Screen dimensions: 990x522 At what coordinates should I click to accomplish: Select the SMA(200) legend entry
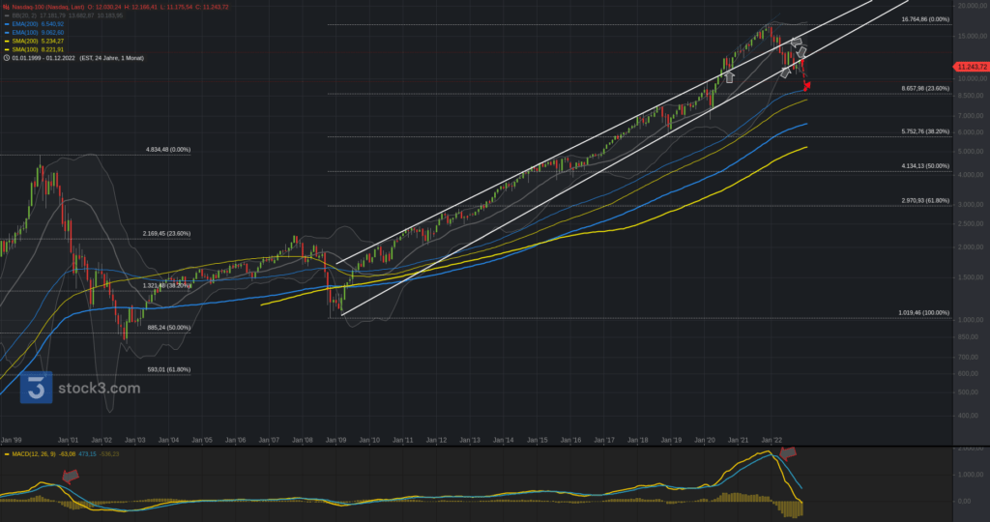coord(36,42)
